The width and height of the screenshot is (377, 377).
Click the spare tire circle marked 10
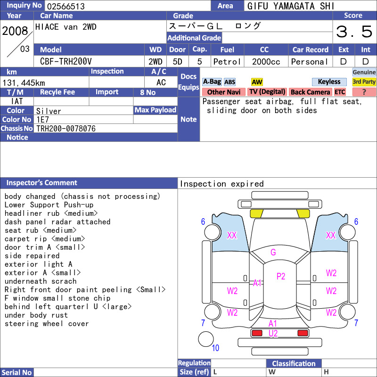pyautogui.click(x=206, y=339)
